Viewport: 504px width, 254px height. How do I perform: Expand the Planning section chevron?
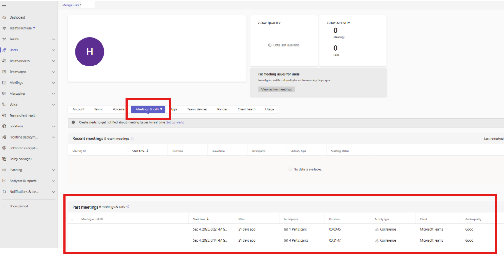coord(54,170)
